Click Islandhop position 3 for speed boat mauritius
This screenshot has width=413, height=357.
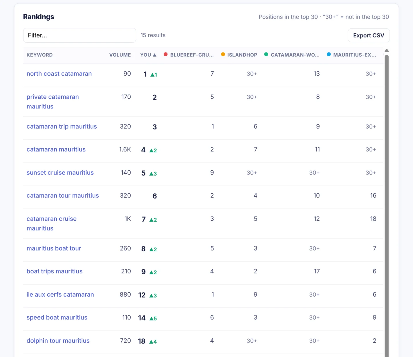coord(255,318)
